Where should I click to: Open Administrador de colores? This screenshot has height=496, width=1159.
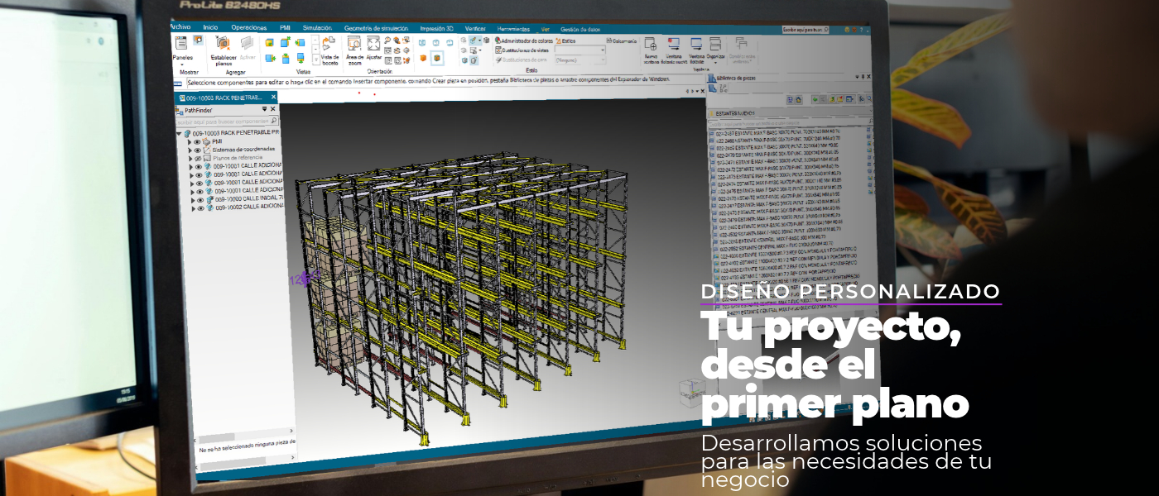click(524, 41)
